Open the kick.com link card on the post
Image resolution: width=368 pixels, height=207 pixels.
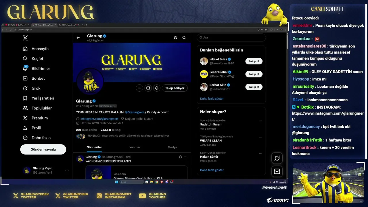pos(137,172)
